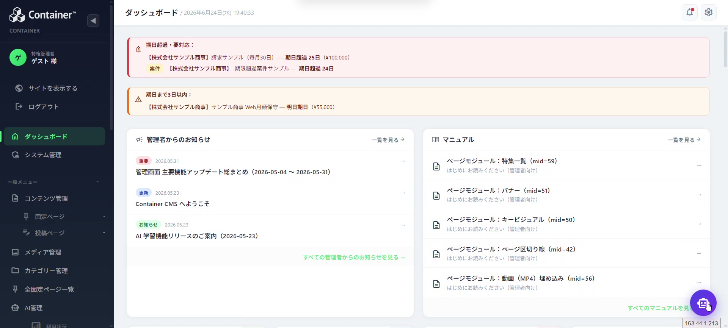Open the notifications bell
This screenshot has width=728, height=328.
[x=690, y=12]
